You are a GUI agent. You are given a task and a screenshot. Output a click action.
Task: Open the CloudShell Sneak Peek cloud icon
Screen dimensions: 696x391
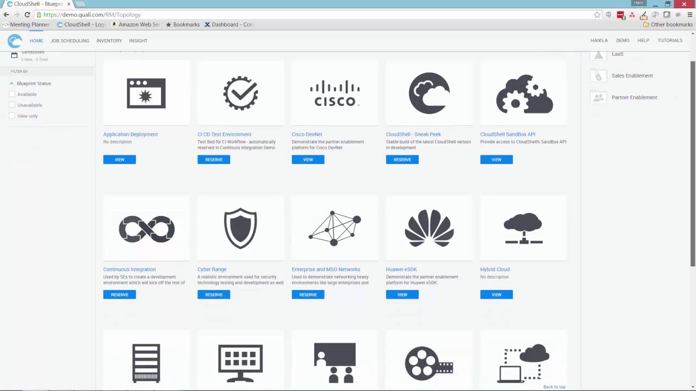[429, 93]
